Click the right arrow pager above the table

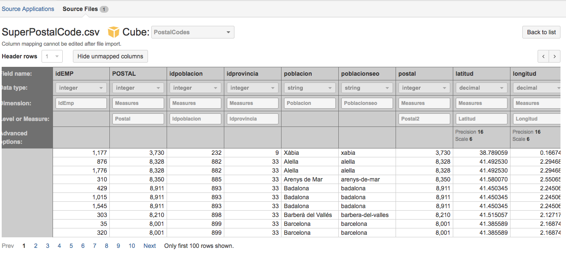555,56
